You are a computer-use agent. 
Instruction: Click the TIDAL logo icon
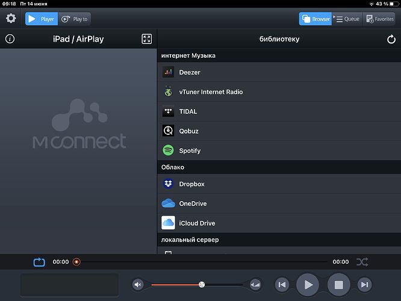pos(168,111)
